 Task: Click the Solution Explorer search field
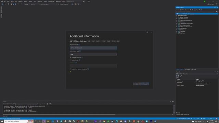195,12
